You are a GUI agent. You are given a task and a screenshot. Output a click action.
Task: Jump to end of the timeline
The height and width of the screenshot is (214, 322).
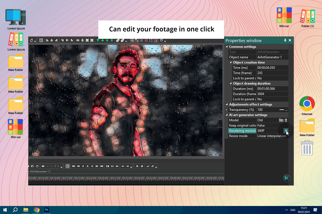(102, 166)
